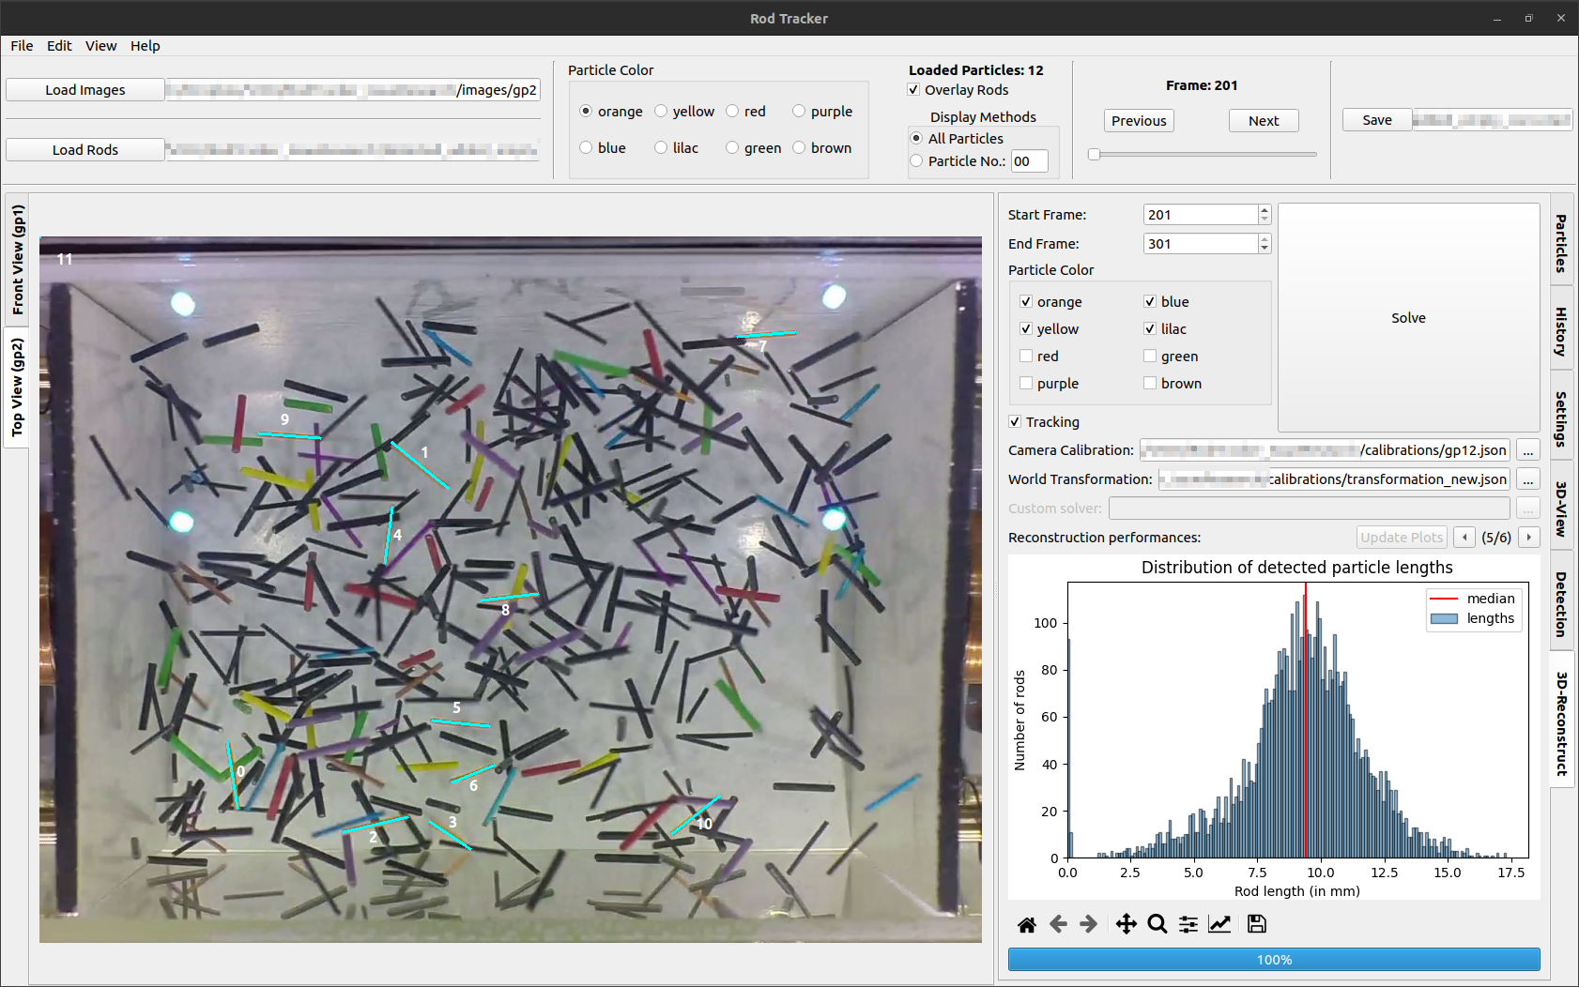The height and width of the screenshot is (987, 1579).
Task: Click the Solve button
Action: click(x=1408, y=318)
